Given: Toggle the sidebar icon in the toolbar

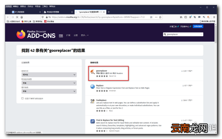Looking at the screenshot, I should pos(186,17).
